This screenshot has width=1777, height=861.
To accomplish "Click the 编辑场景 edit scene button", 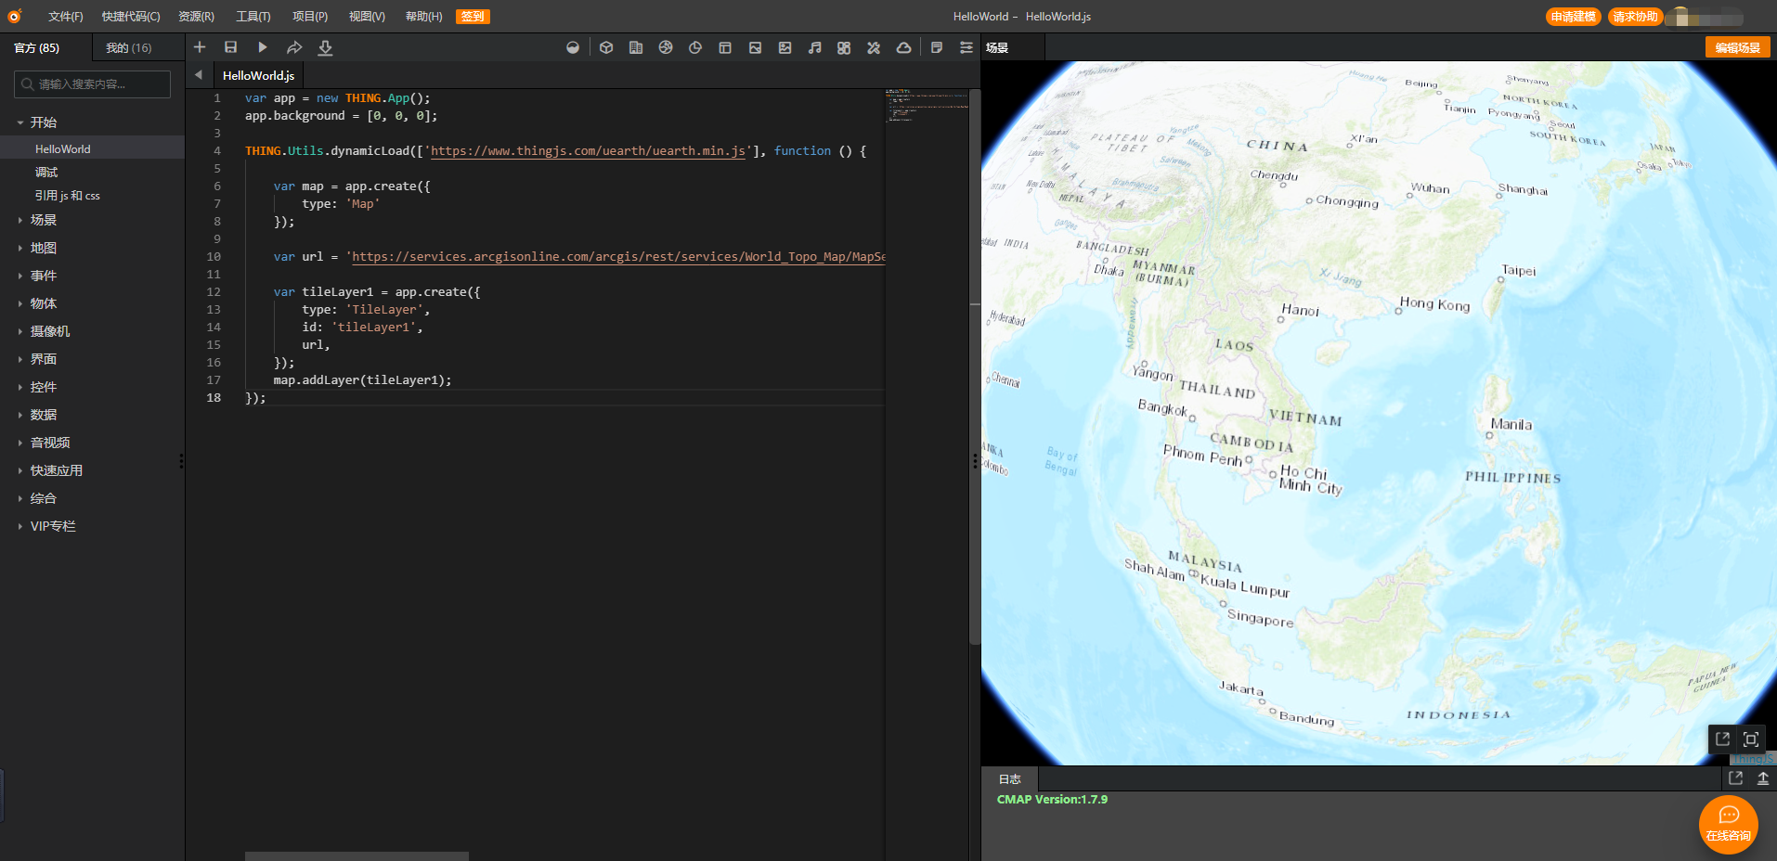I will pyautogui.click(x=1737, y=47).
